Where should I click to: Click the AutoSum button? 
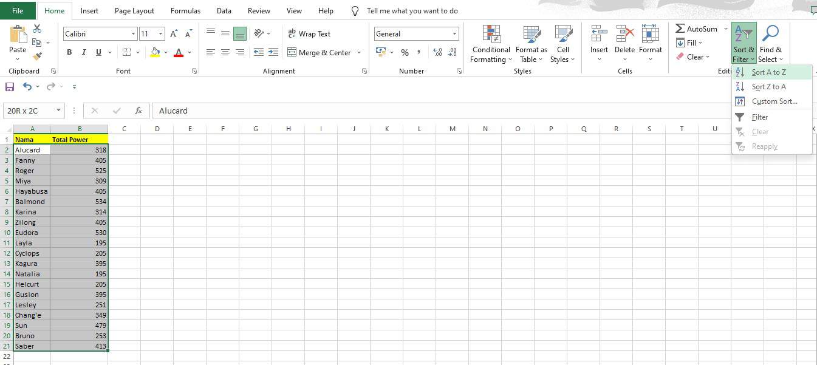pos(696,29)
